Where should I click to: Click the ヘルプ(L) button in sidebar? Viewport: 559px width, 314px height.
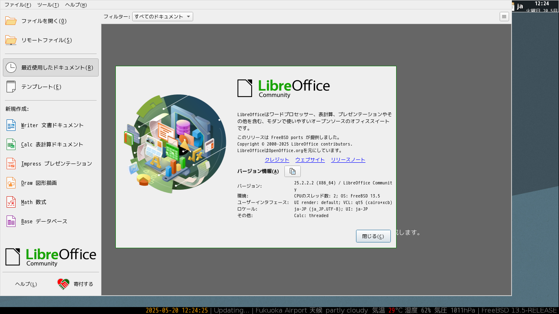tap(26, 284)
